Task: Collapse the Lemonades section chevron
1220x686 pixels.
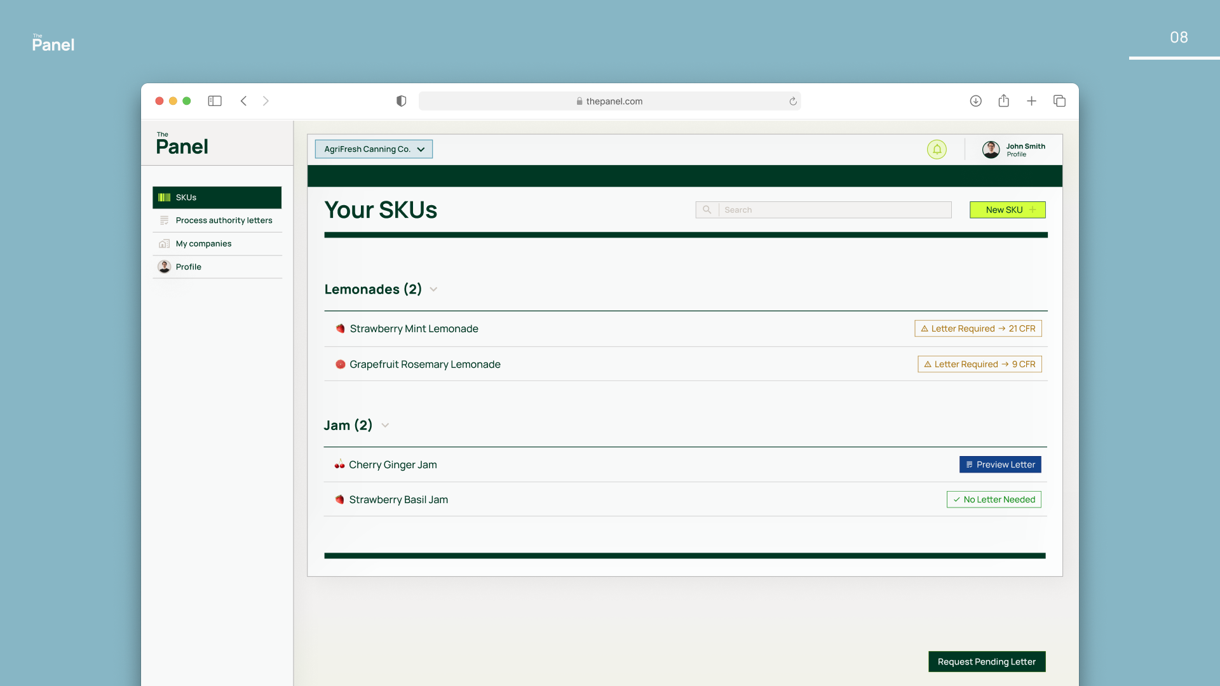Action: click(x=433, y=290)
